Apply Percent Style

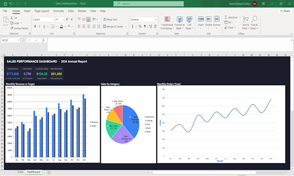coord(140,26)
